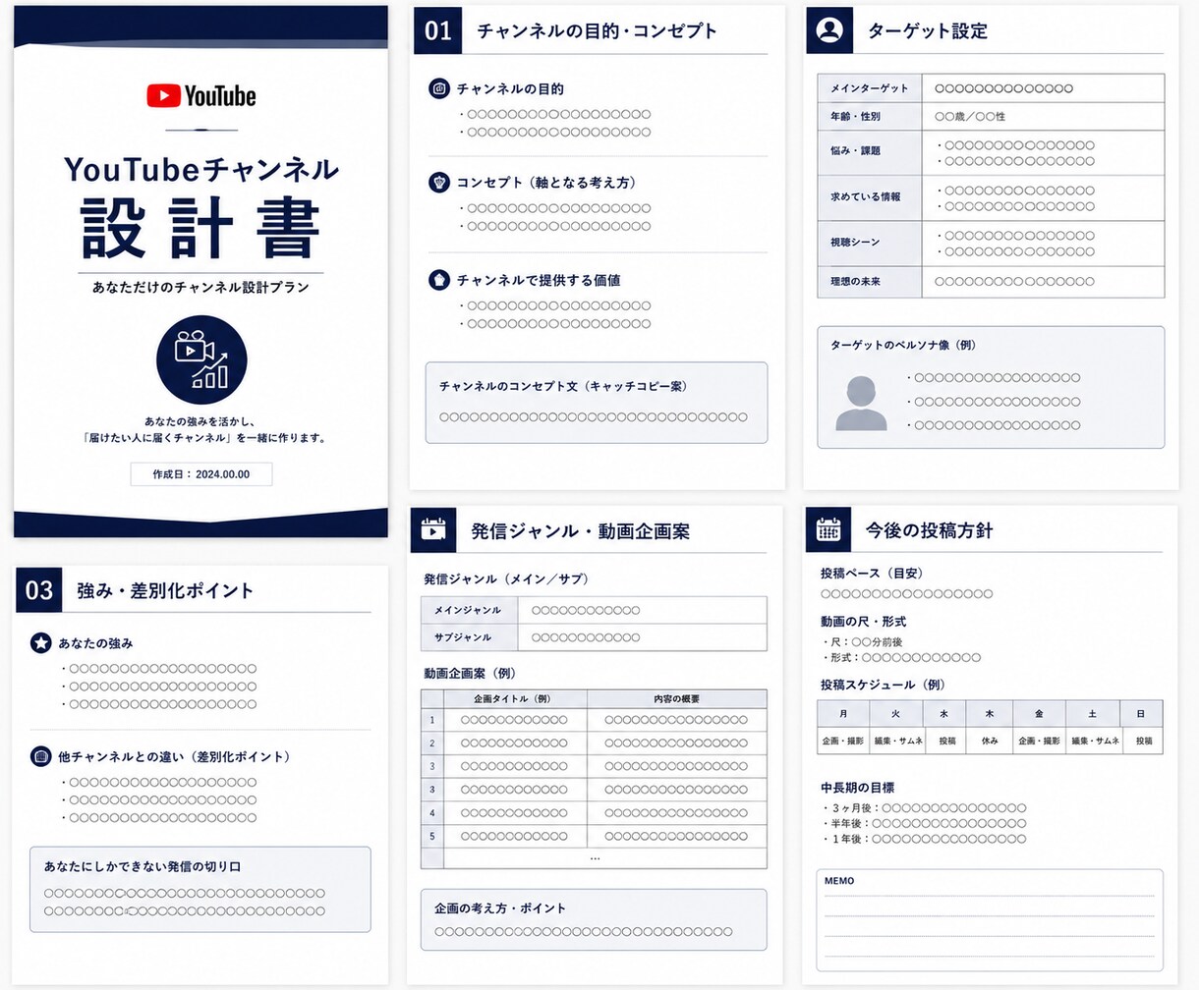The height and width of the screenshot is (990, 1199).
Task: Click the 視聴シーン table row label
Action: pyautogui.click(x=870, y=243)
